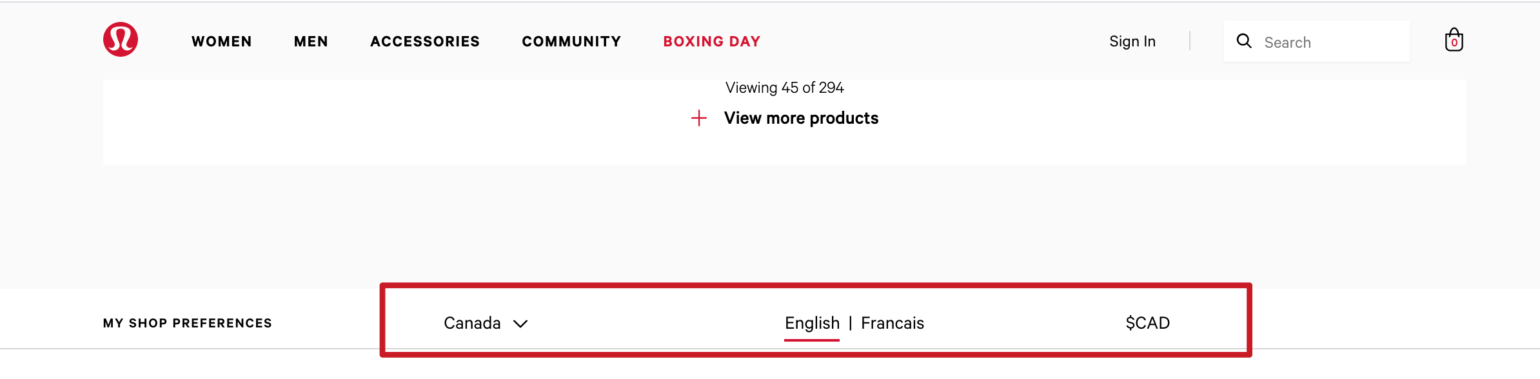This screenshot has height=379, width=1540.
Task: Click the red plus icon
Action: pyautogui.click(x=699, y=118)
